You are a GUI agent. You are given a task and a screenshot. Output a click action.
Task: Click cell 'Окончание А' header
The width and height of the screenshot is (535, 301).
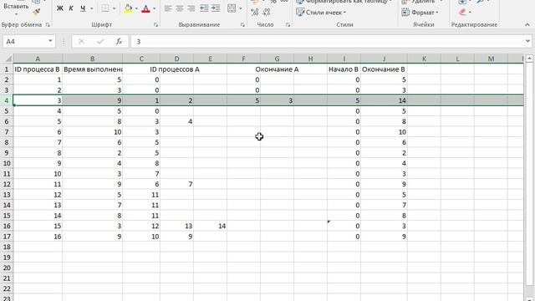[277, 69]
